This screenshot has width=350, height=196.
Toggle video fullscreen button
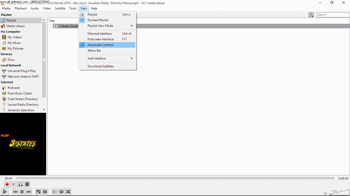[38, 192]
